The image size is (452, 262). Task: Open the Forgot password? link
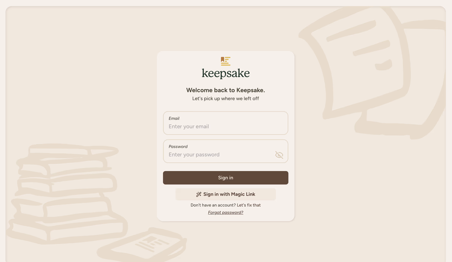226,212
